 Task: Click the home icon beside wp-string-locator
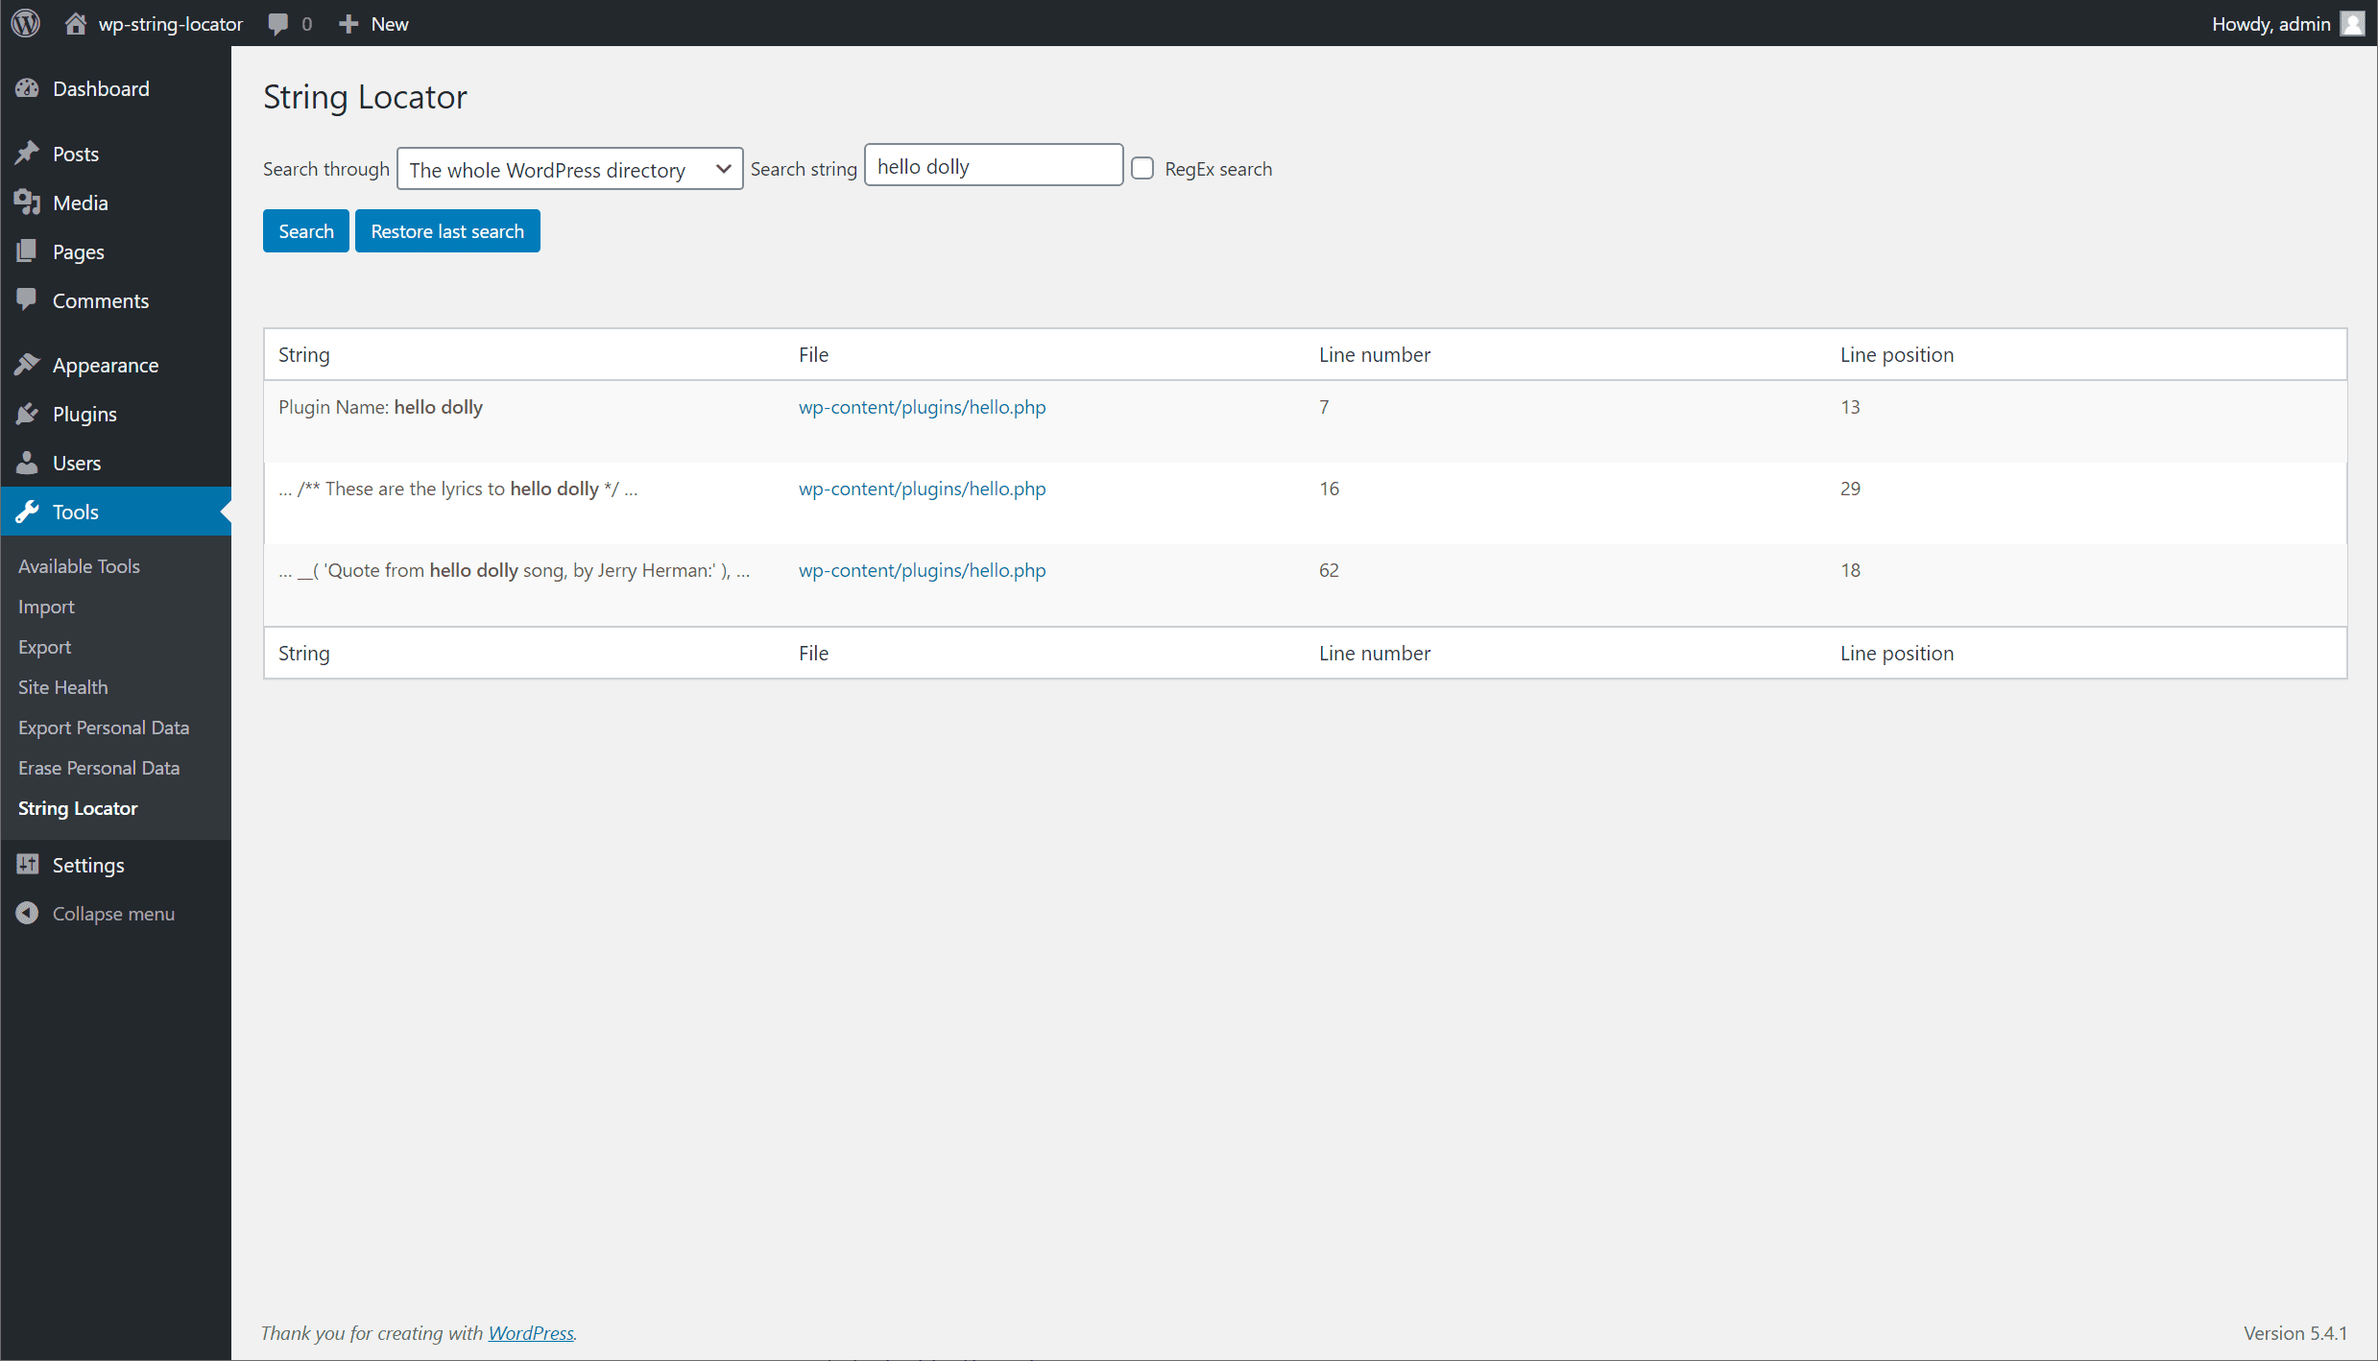(x=75, y=24)
